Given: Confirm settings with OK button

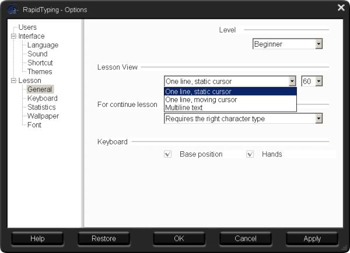Looking at the screenshot, I should pos(179,238).
